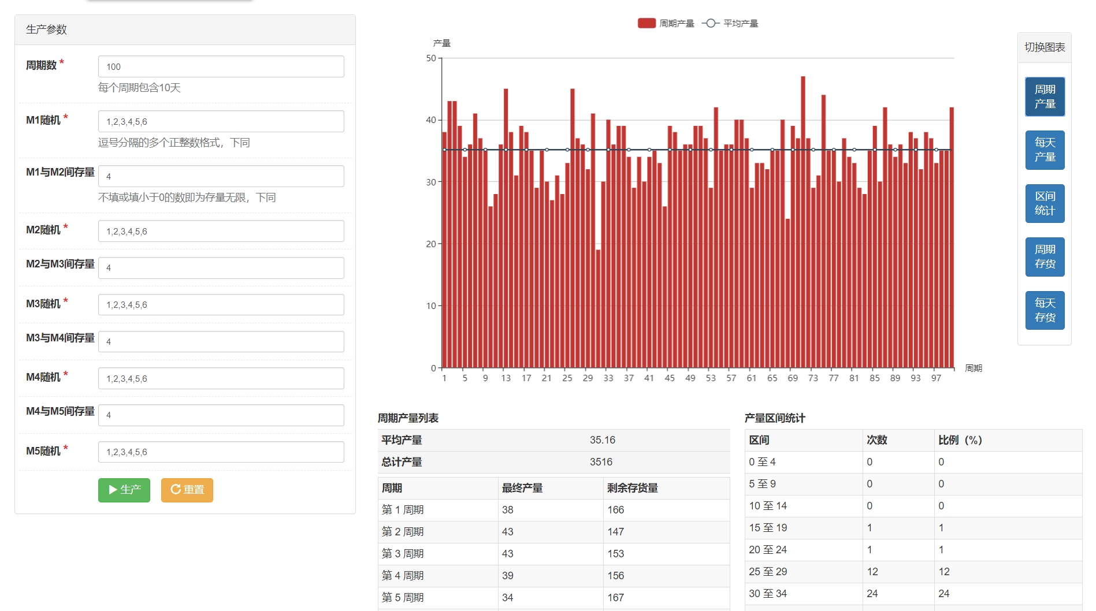Click remaining stock value 147

(615, 532)
